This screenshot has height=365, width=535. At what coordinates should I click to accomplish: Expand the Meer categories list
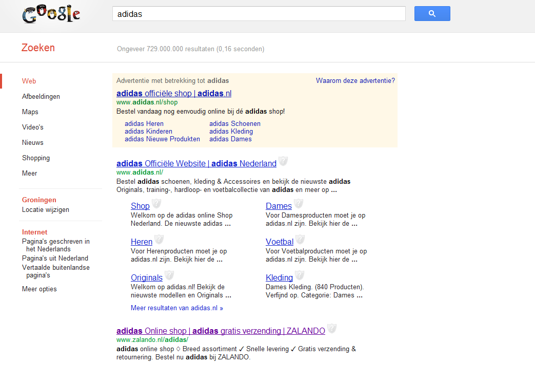click(x=29, y=173)
